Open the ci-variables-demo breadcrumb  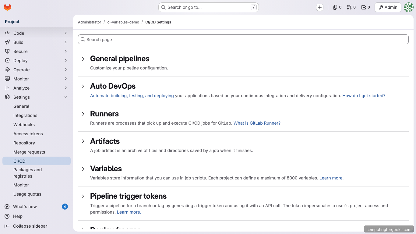tap(123, 22)
